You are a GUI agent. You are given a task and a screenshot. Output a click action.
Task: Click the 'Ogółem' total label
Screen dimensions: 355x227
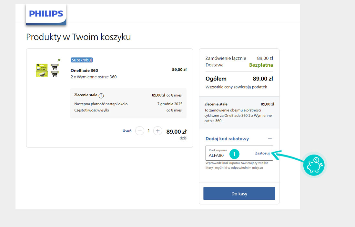[x=216, y=79]
